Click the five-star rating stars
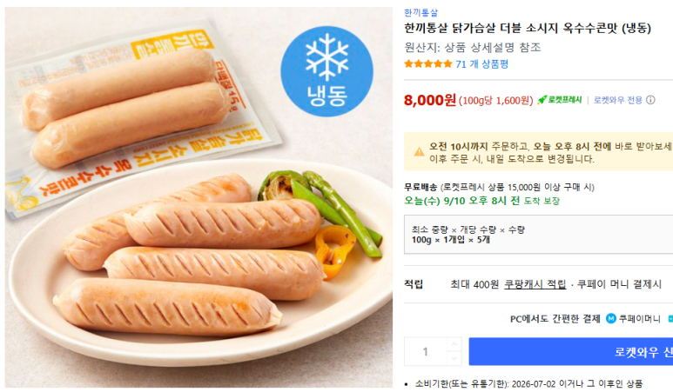This screenshot has height=392, width=673. click(x=428, y=64)
